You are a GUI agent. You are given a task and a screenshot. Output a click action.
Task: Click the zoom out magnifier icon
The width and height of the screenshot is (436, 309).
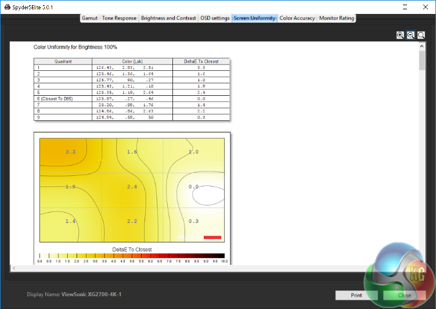[410, 35]
